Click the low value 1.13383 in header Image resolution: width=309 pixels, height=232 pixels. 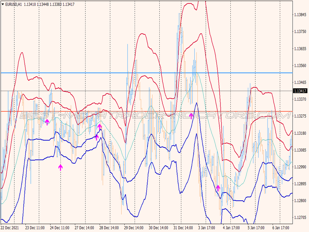point(56,4)
